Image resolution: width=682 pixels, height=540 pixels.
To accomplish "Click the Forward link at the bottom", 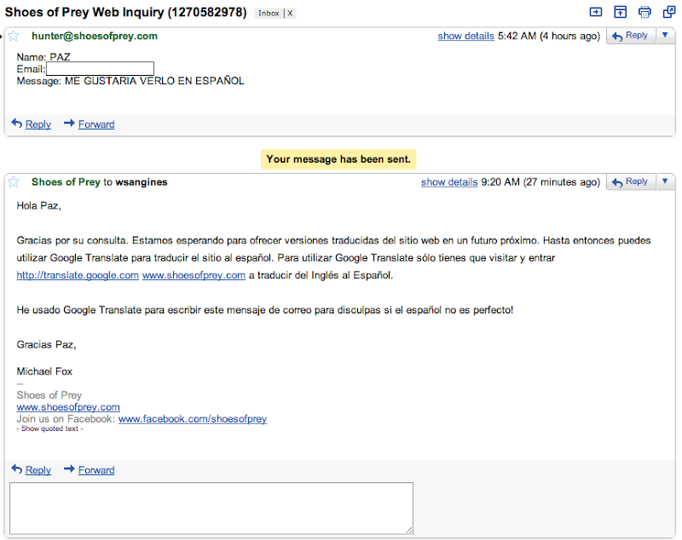I will tap(96, 470).
